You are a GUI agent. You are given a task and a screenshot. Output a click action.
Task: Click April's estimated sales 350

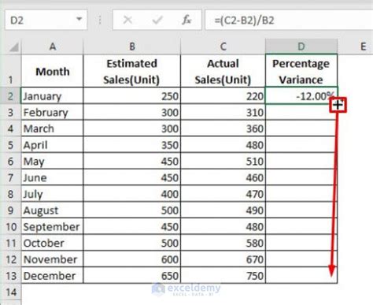[132, 145]
